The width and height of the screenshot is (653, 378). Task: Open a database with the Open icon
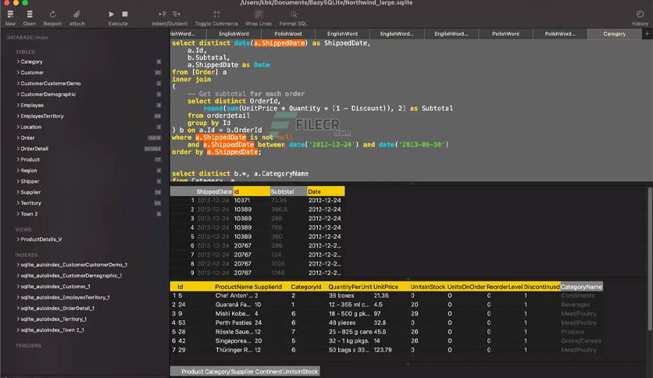tap(29, 14)
